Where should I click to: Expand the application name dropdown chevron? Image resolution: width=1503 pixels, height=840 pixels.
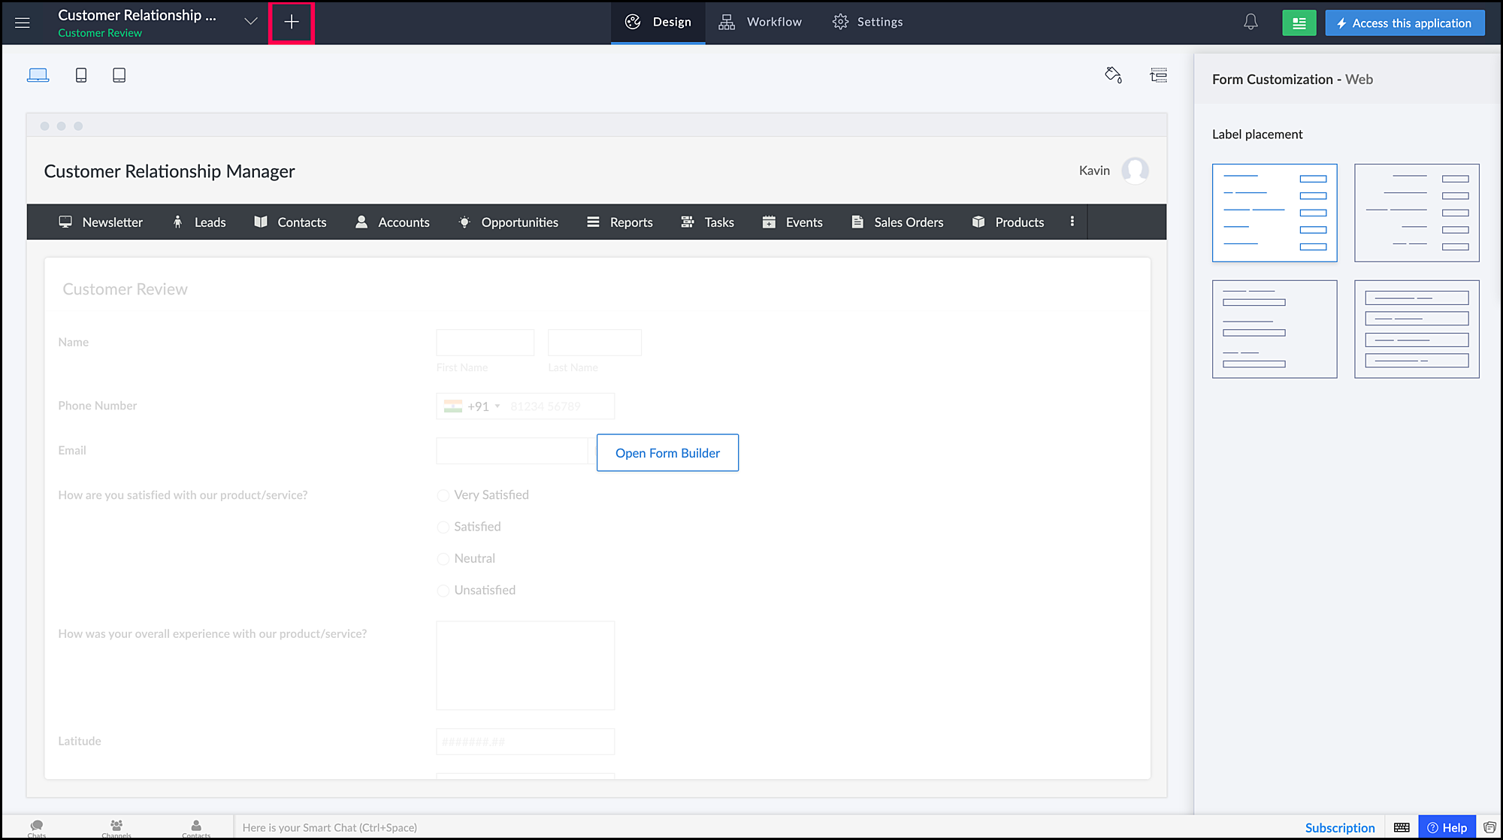coord(251,22)
